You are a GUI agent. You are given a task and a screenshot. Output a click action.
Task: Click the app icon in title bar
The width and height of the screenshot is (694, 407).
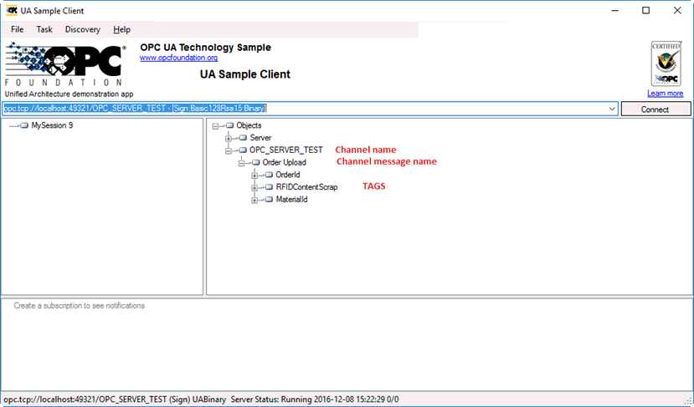(x=12, y=10)
